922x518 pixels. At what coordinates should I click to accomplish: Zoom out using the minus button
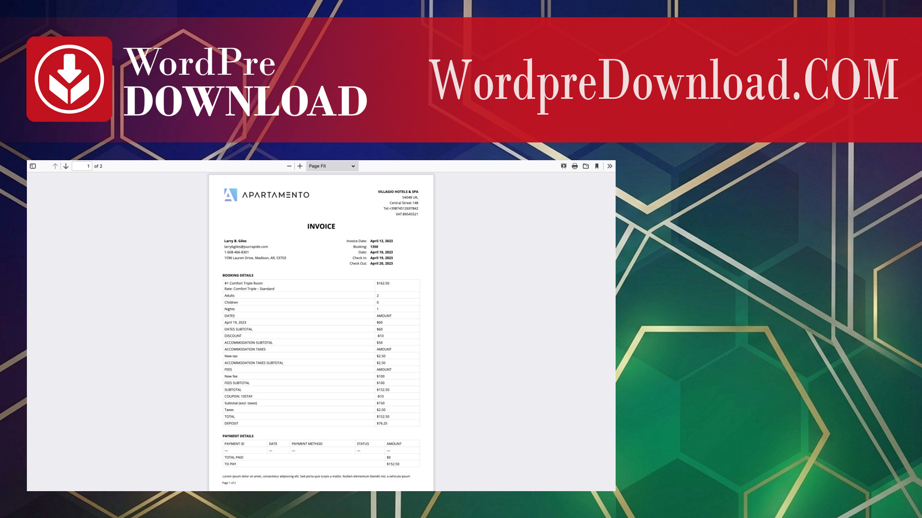(x=289, y=166)
